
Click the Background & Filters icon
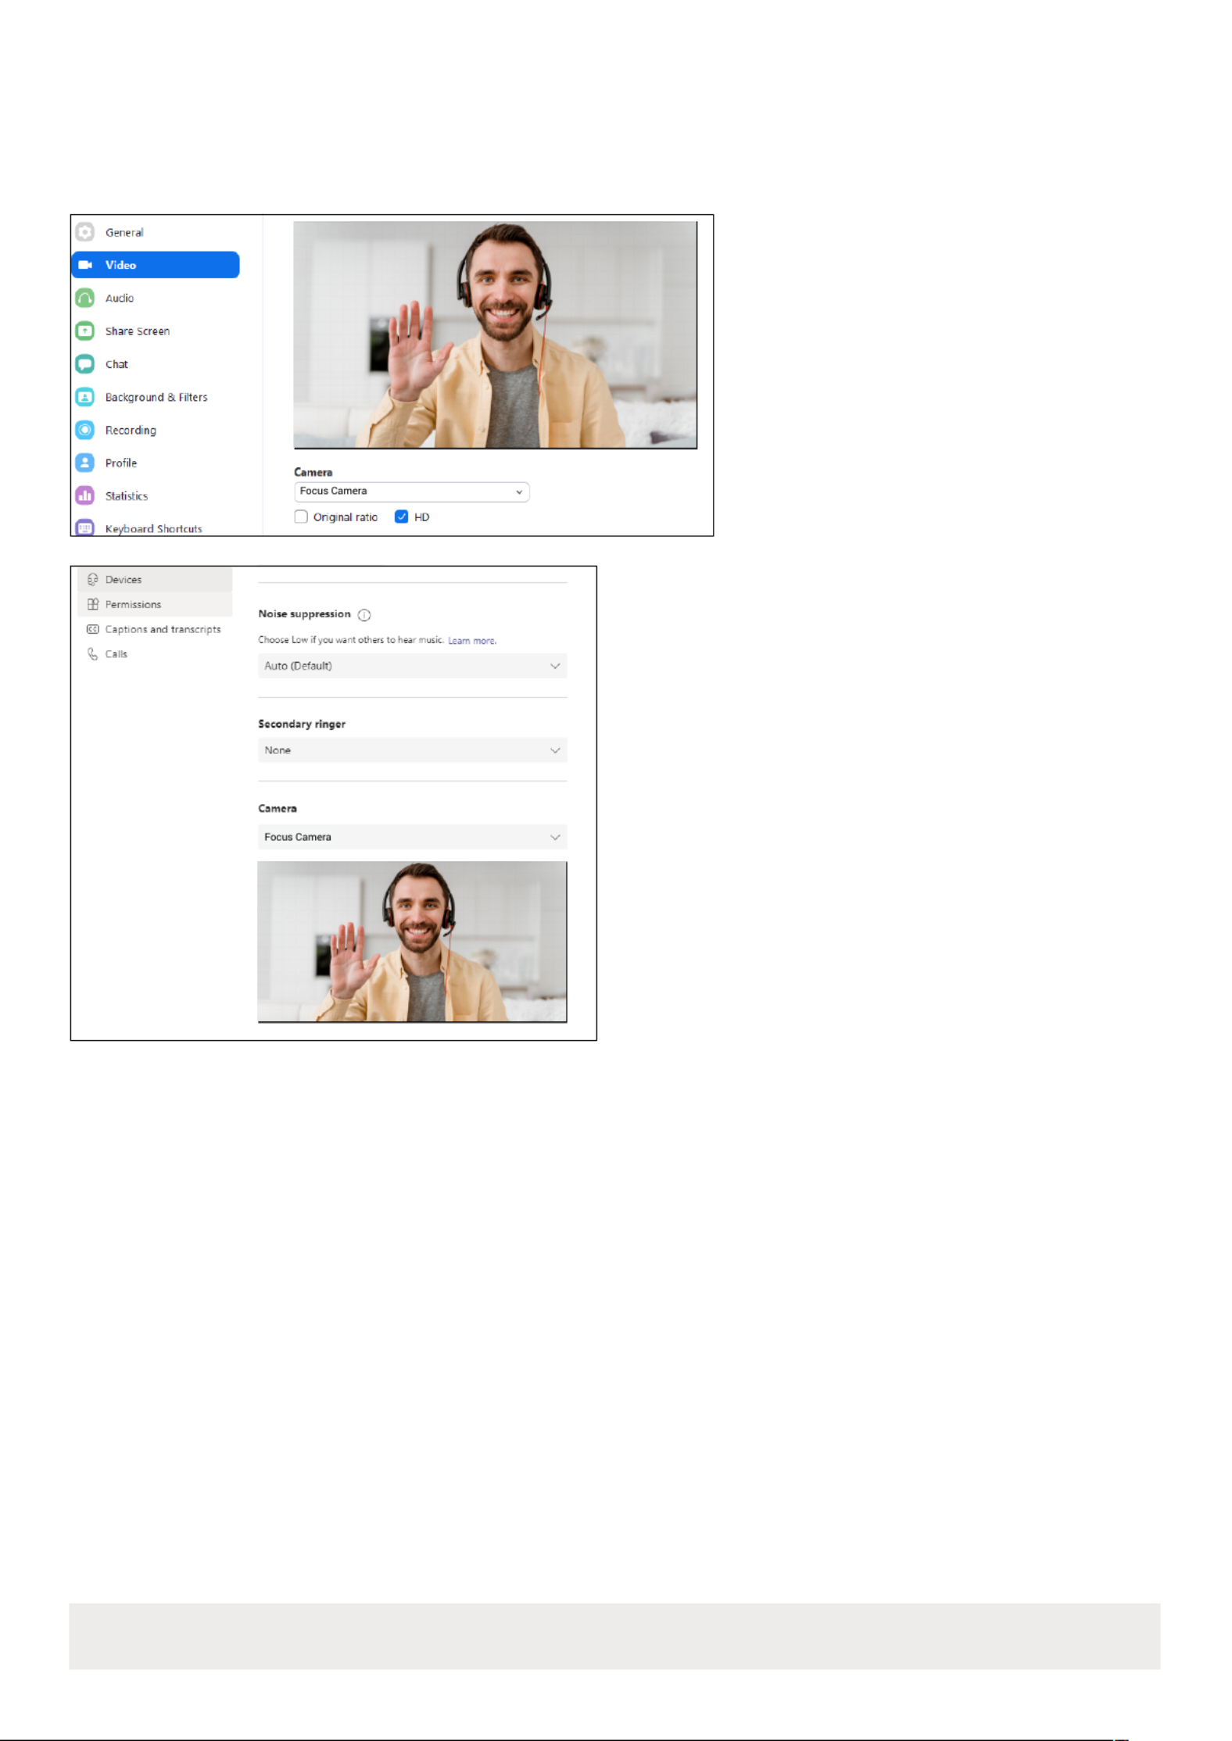84,397
